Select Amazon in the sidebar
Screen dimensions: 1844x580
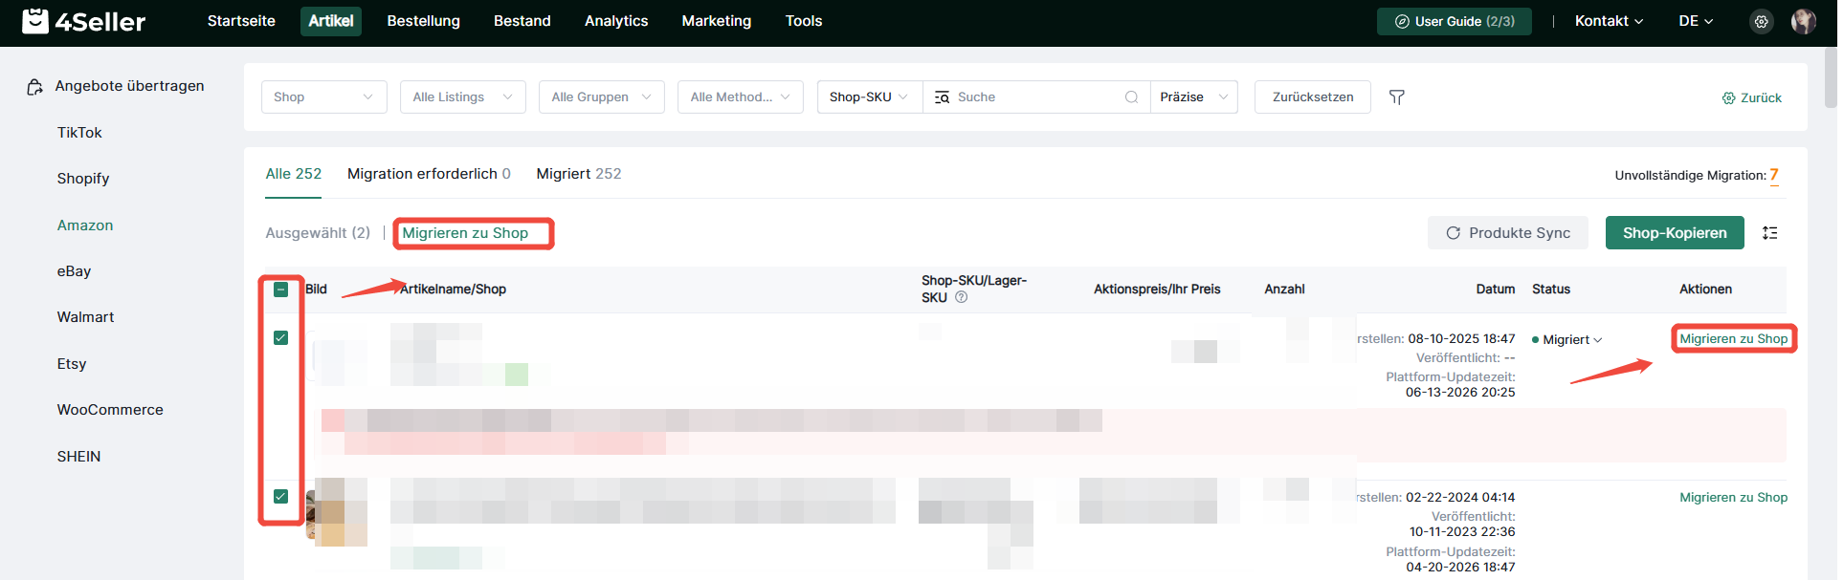click(85, 226)
